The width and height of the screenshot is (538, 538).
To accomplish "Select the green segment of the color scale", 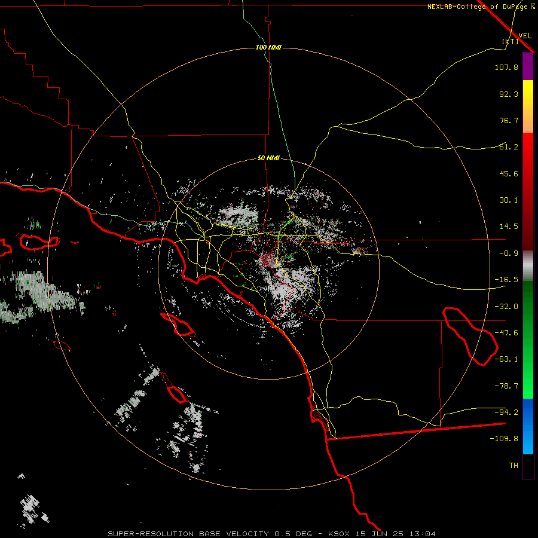I will pos(528,340).
